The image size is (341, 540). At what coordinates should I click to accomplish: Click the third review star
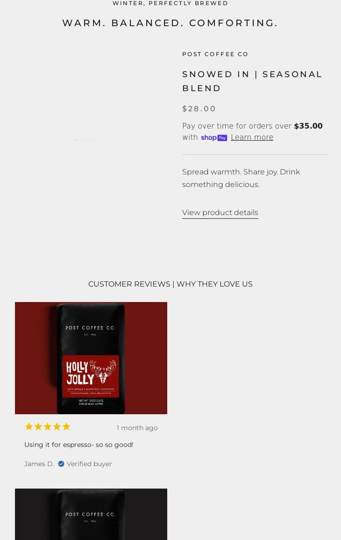click(48, 427)
